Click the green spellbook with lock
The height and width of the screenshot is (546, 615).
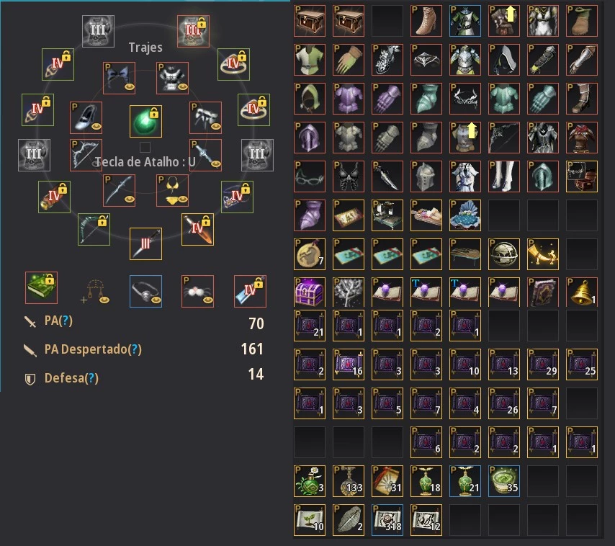point(41,287)
